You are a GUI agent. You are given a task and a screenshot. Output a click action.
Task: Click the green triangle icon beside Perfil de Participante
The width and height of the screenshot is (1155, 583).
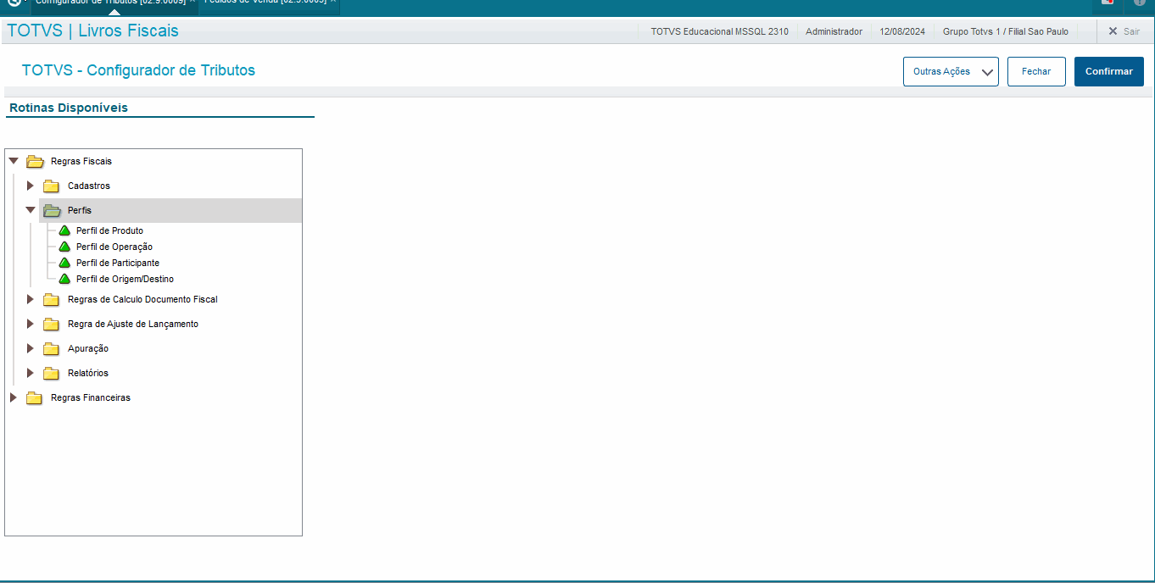[x=64, y=263]
